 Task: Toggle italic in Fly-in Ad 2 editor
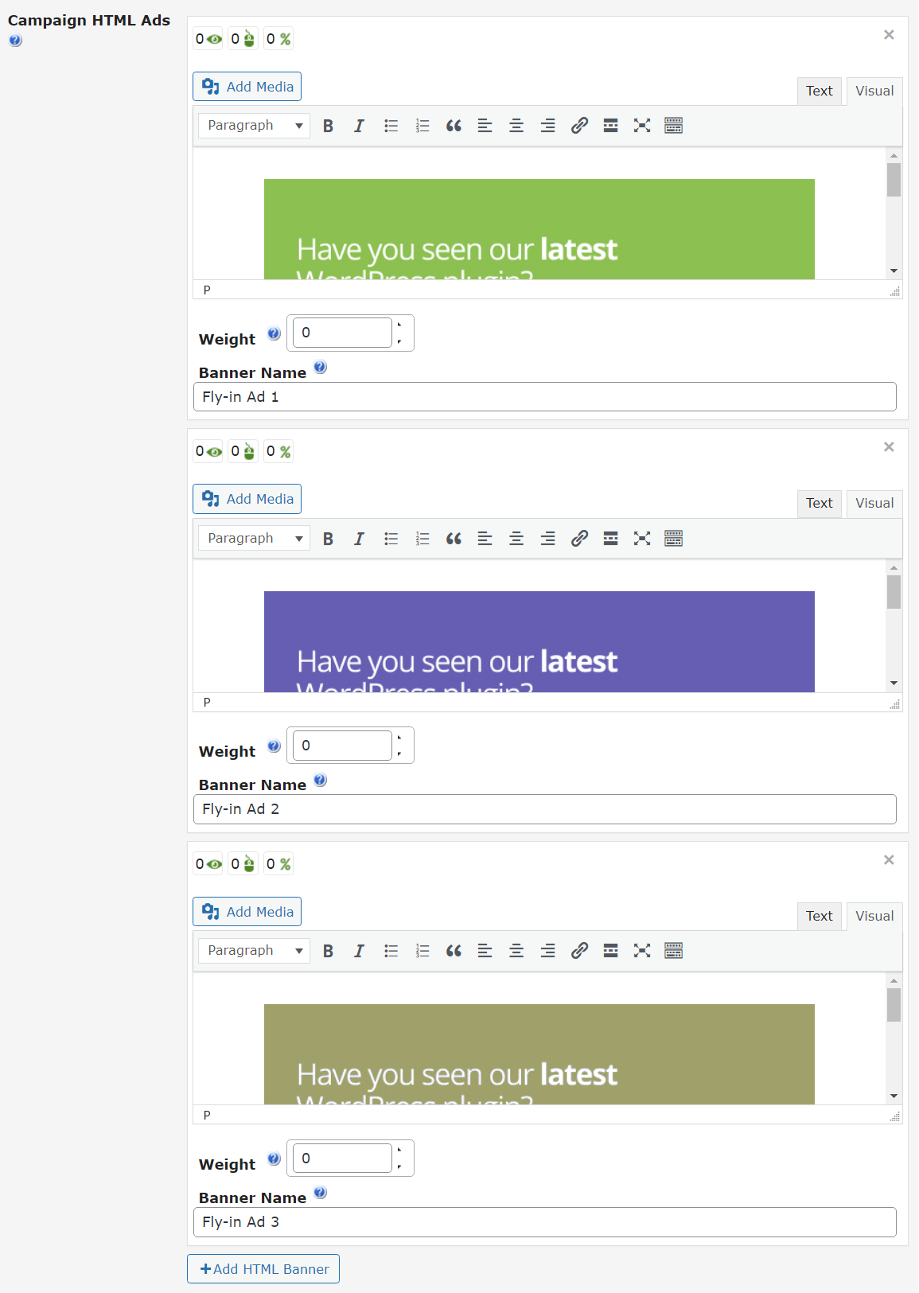pyautogui.click(x=359, y=539)
